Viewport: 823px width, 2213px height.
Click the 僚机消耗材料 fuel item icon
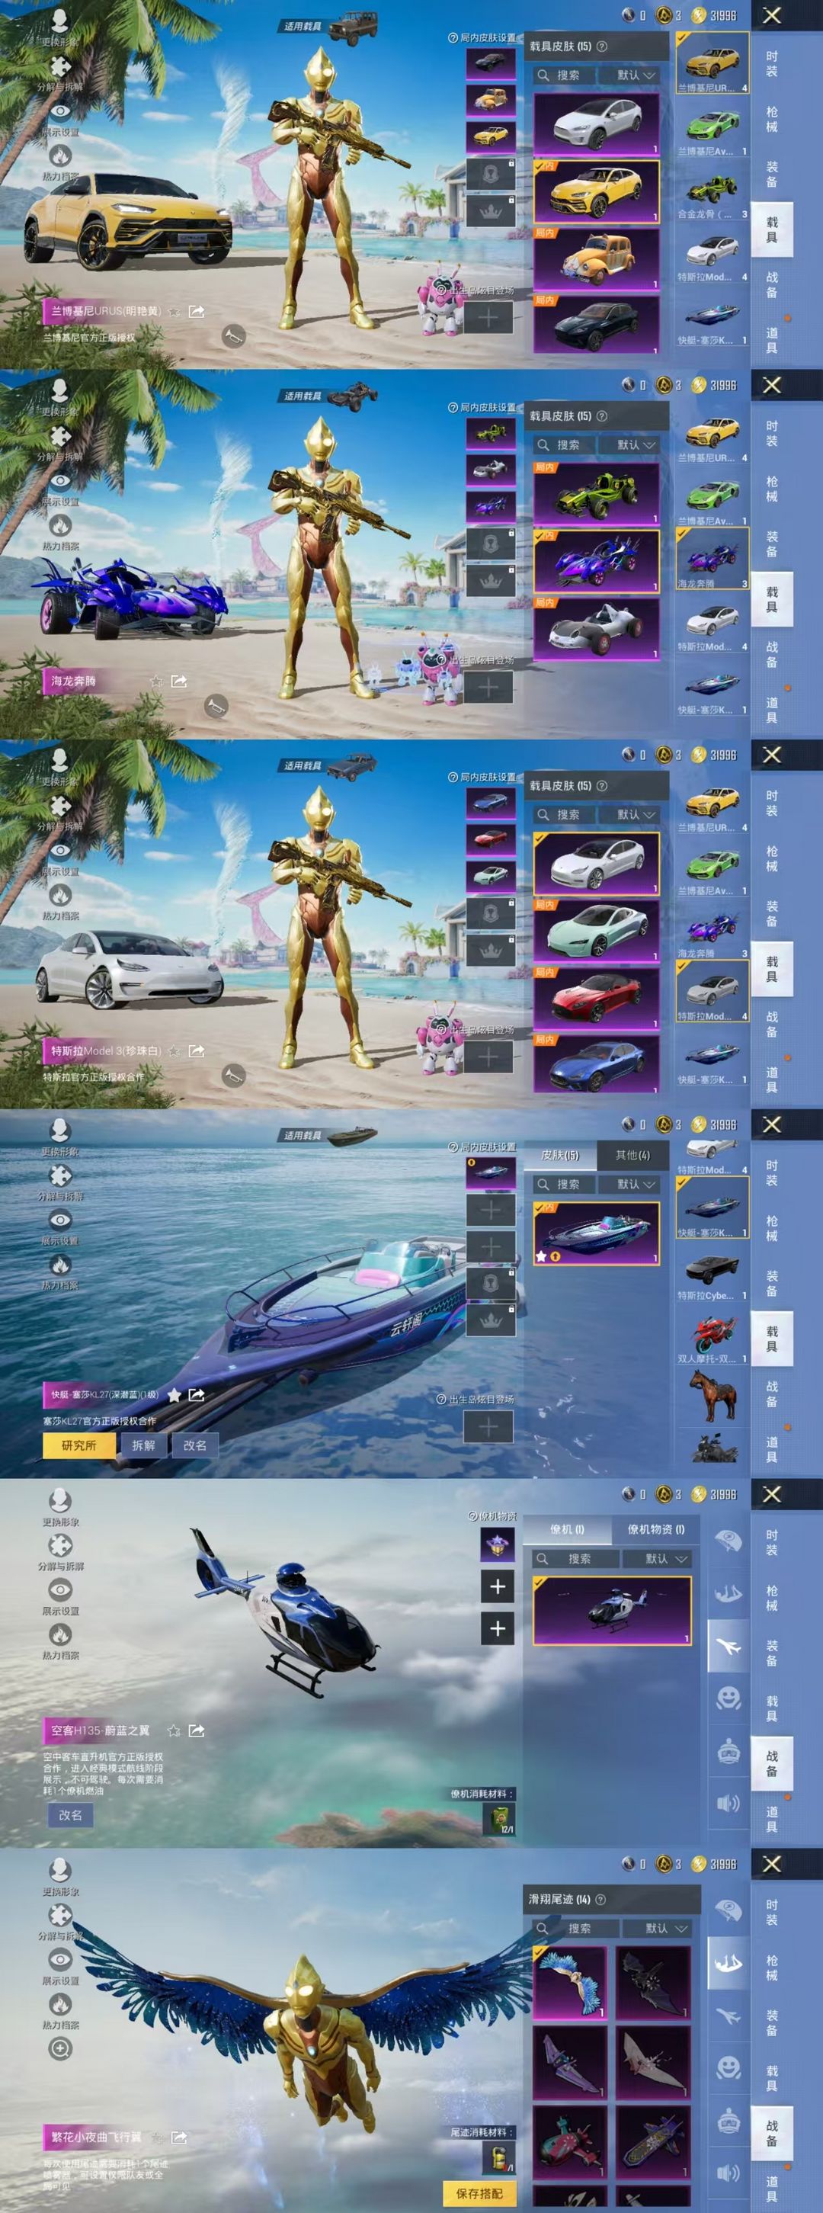point(499,1819)
